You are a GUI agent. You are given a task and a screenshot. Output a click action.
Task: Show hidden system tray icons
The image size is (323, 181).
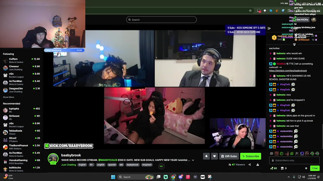[x=289, y=177]
